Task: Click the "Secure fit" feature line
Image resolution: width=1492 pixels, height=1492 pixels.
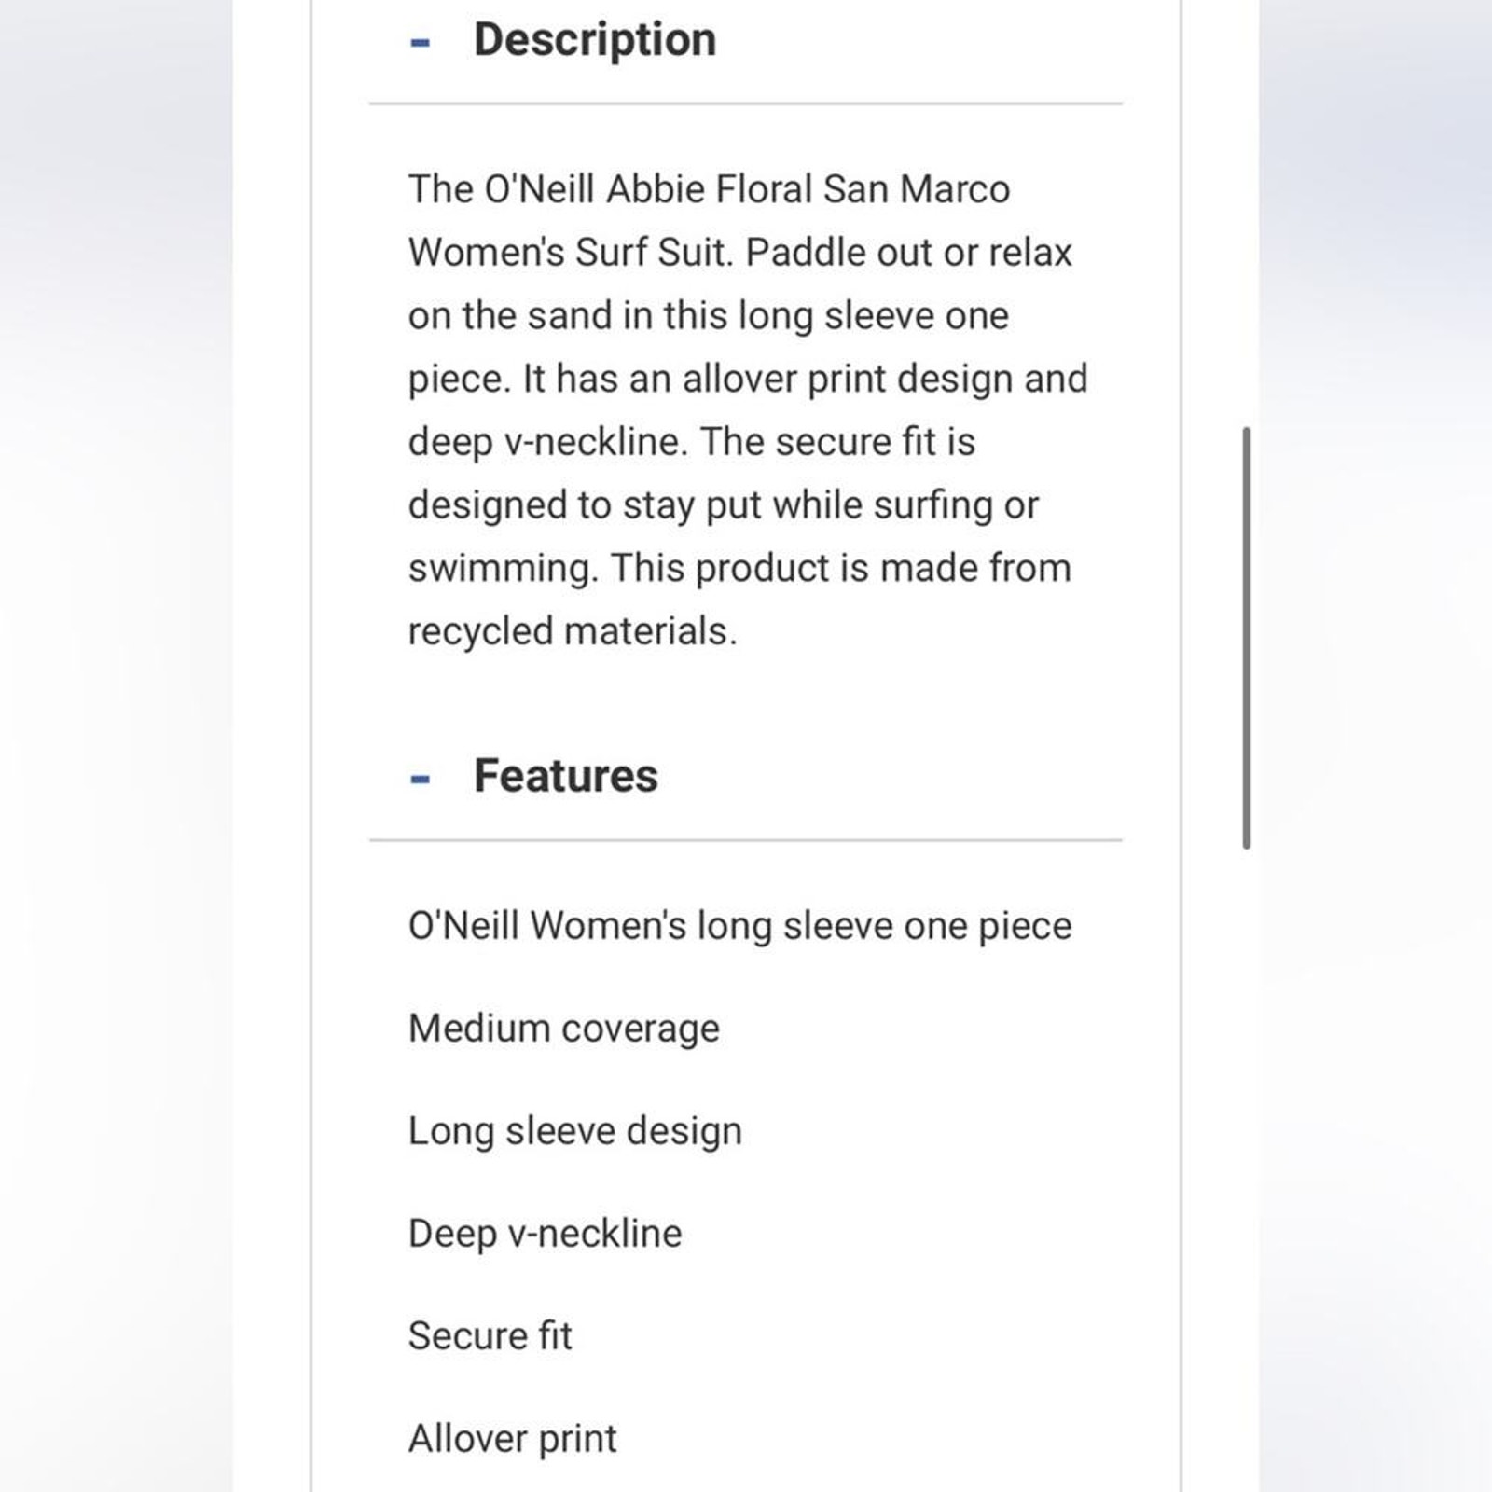Action: point(490,1336)
